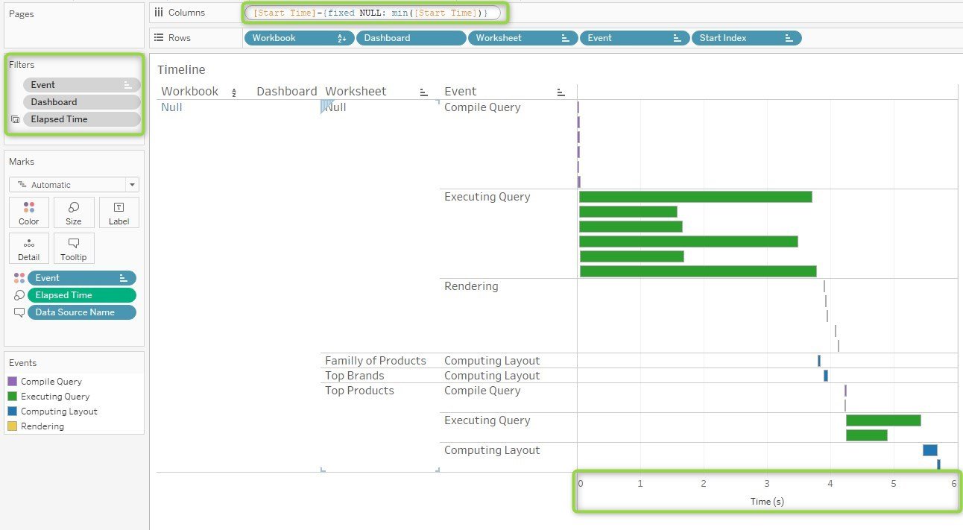Click Computing Layout label in Top Brands row
The image size is (963, 530).
[492, 376]
